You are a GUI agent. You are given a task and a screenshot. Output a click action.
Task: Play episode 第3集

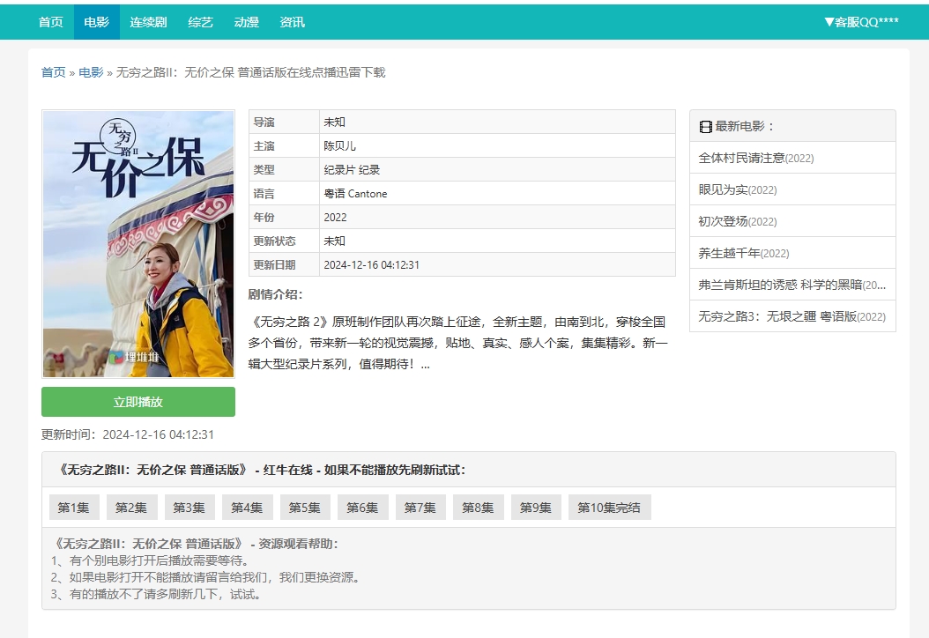(189, 507)
